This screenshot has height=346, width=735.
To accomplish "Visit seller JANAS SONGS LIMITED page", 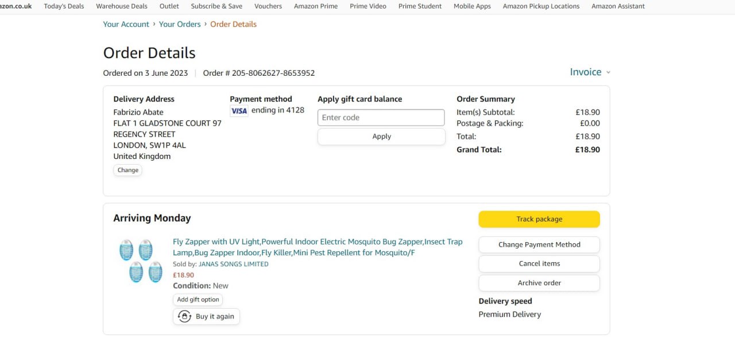I will click(233, 265).
